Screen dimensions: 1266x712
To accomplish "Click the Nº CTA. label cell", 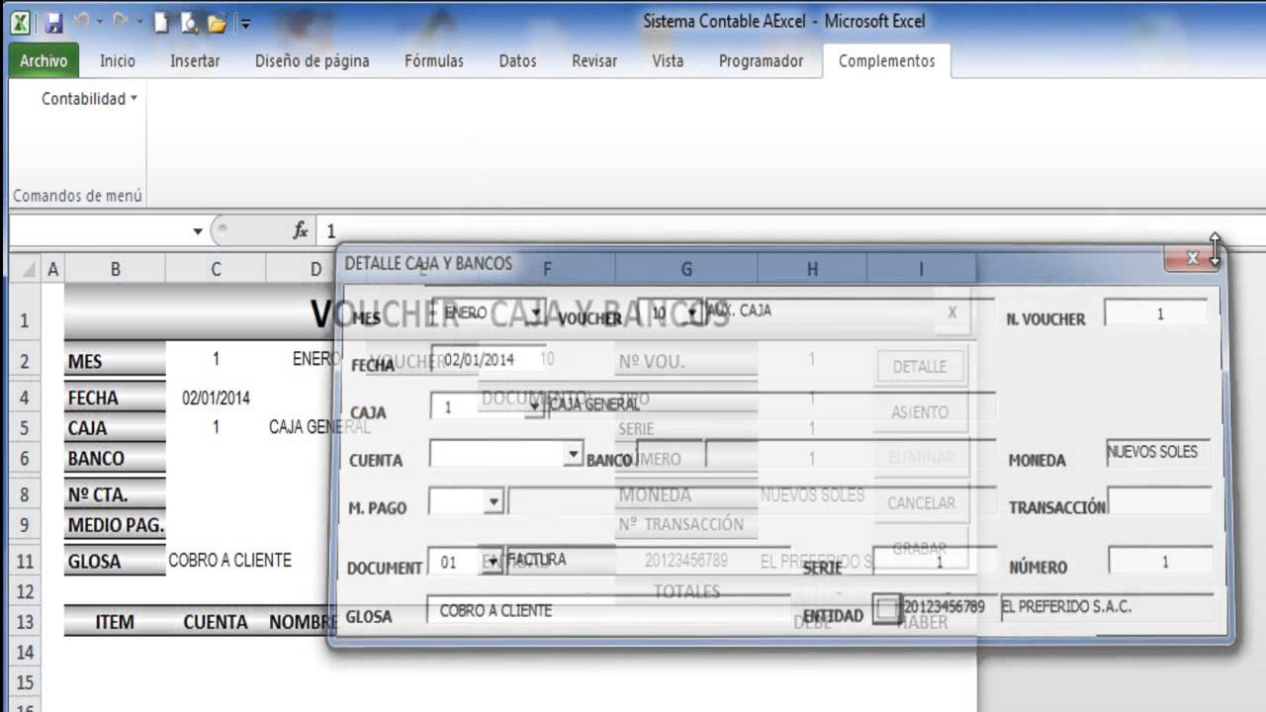I will point(116,495).
